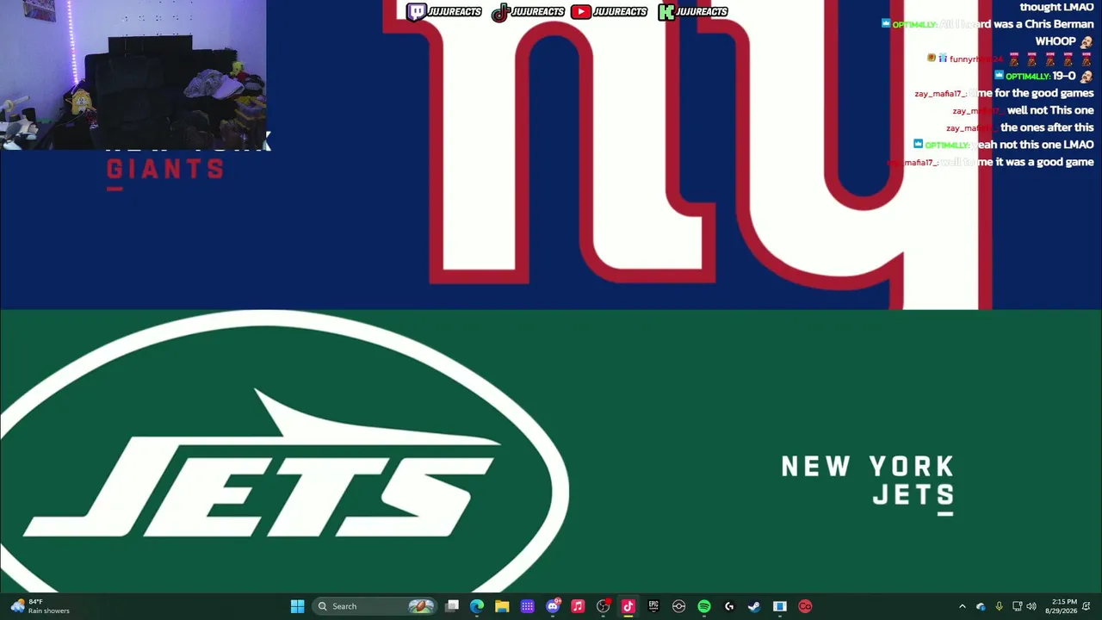Click the football search highlight icon
Image resolution: width=1102 pixels, height=620 pixels.
tap(421, 606)
